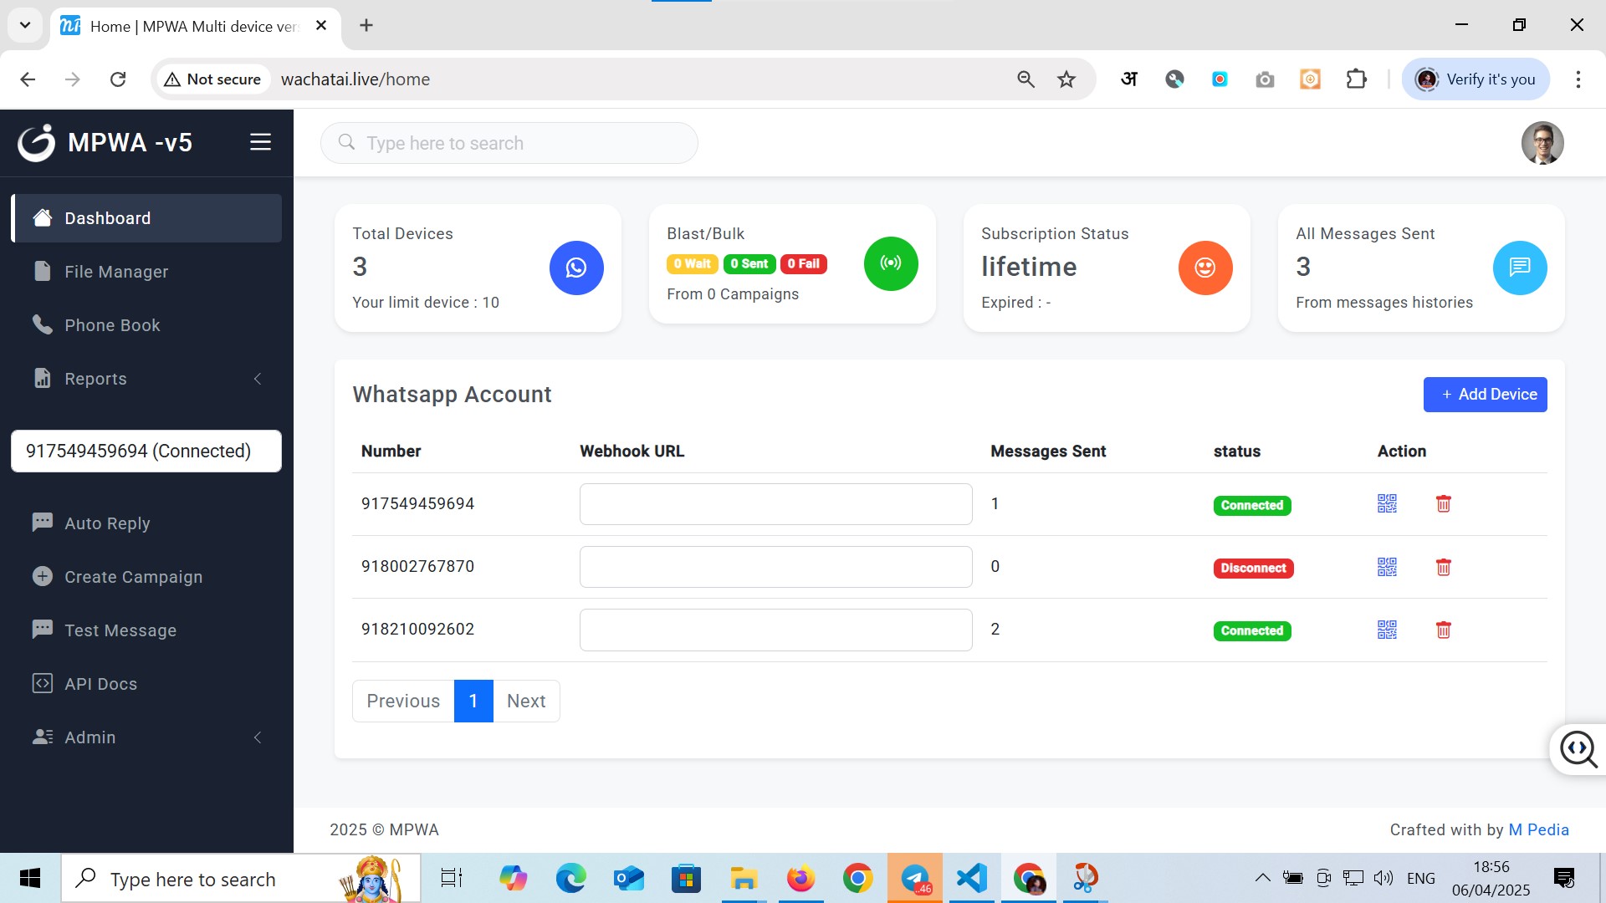
Task: Open the connected device selector dropdown
Action: pos(146,451)
